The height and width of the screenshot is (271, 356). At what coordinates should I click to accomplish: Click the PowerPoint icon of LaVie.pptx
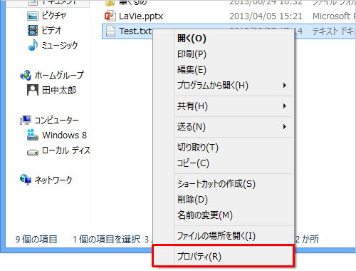pos(110,16)
